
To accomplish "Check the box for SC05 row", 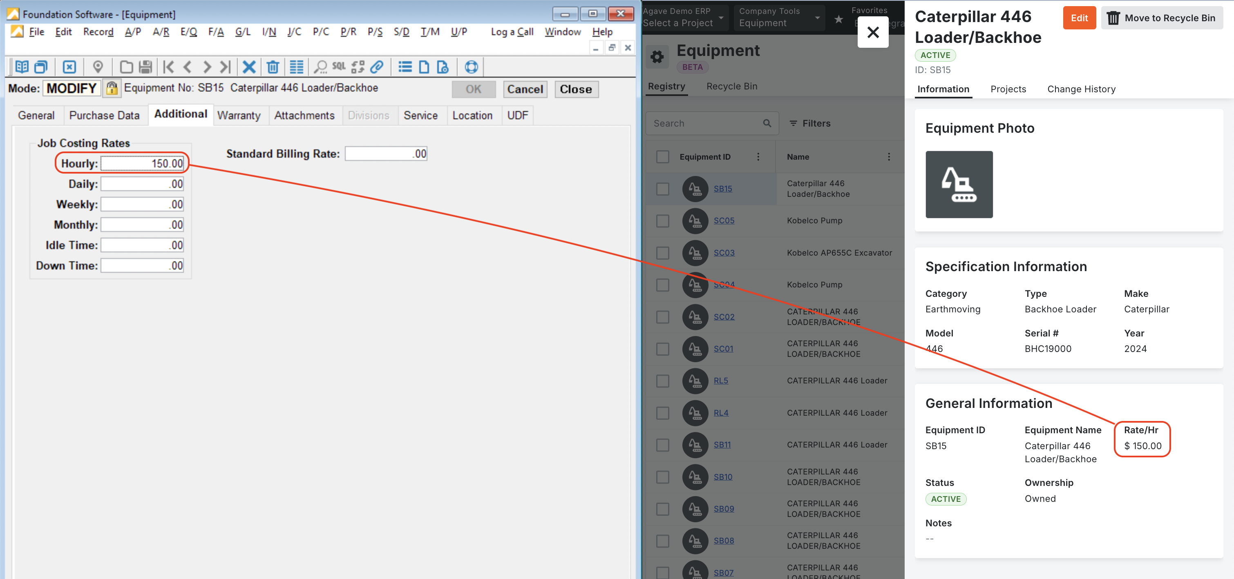I will click(x=662, y=220).
